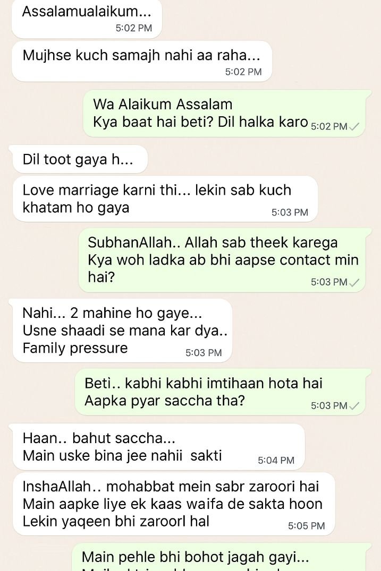The height and width of the screenshot is (571, 381).
Task: Tap the 'Love marriage karni thi' message
Action: [165, 199]
